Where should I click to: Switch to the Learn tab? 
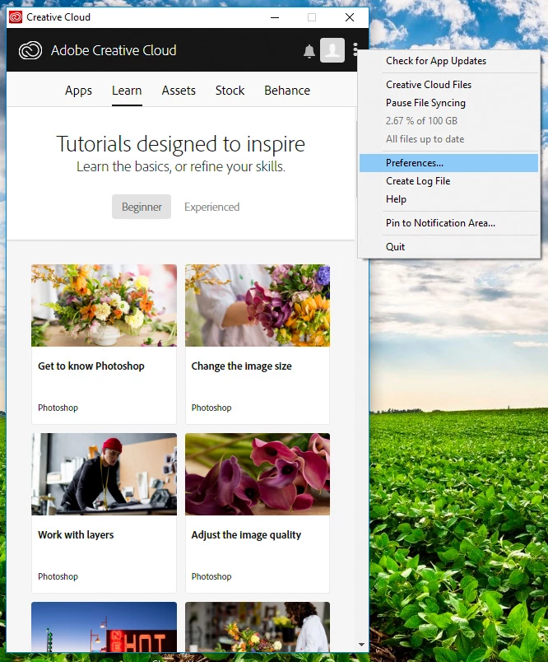(x=127, y=91)
